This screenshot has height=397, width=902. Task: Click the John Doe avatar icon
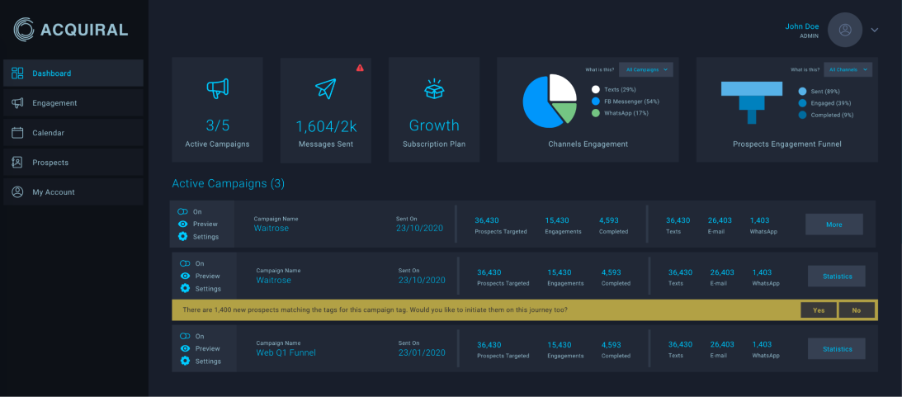(844, 30)
